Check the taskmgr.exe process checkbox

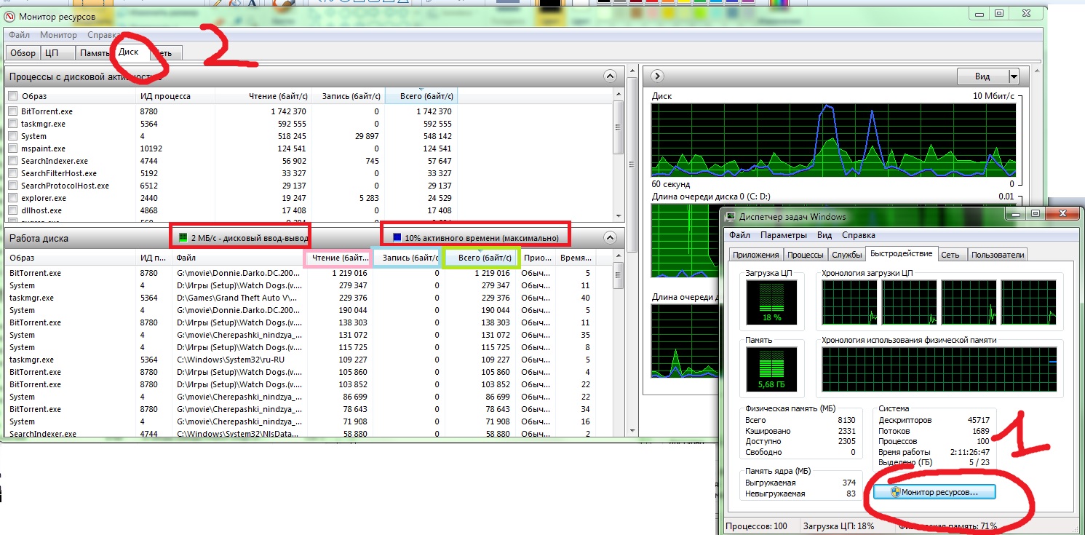12,124
